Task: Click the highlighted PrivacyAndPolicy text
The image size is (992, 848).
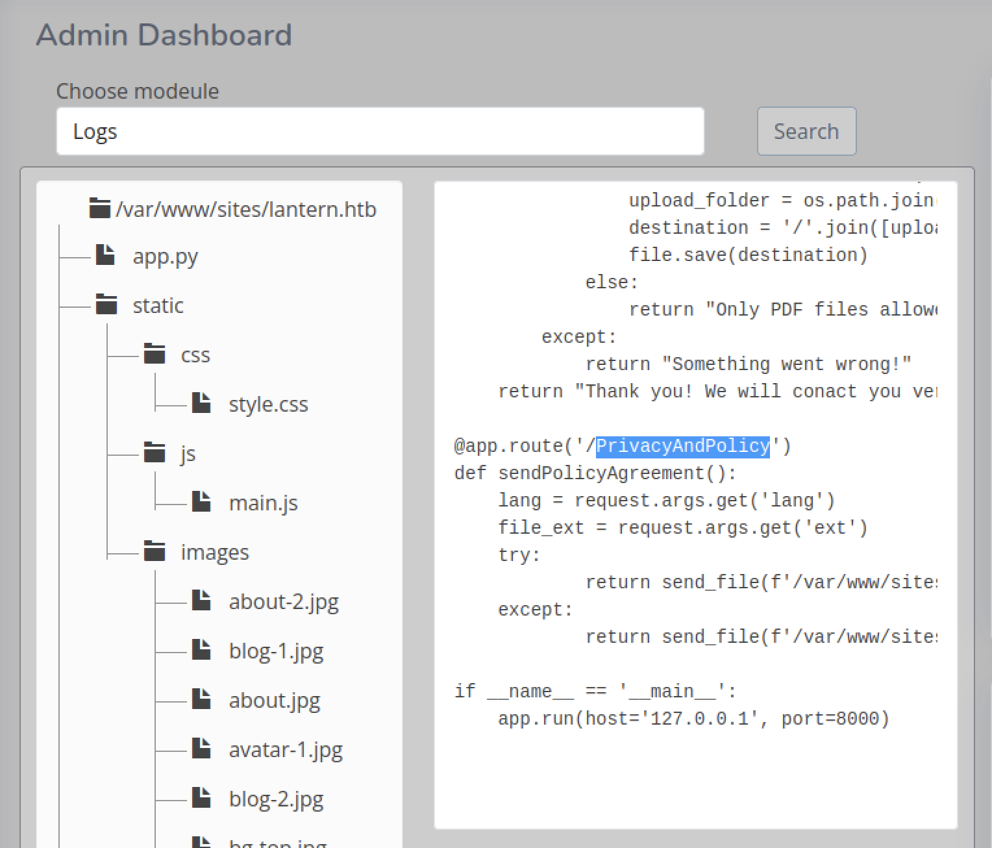Action: click(x=682, y=446)
